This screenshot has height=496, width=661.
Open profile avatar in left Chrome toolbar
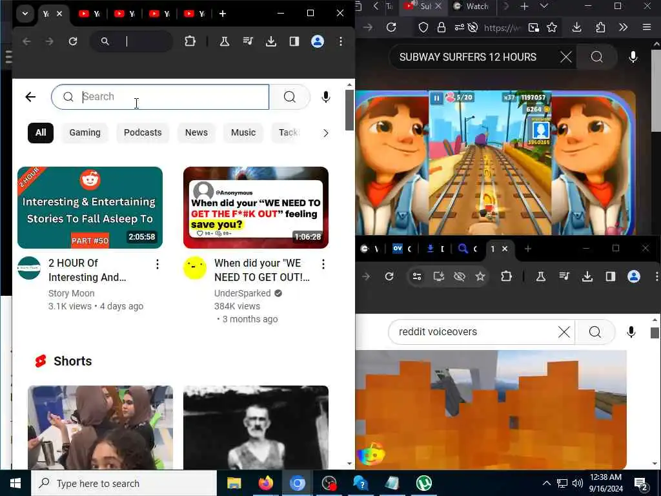click(x=318, y=41)
